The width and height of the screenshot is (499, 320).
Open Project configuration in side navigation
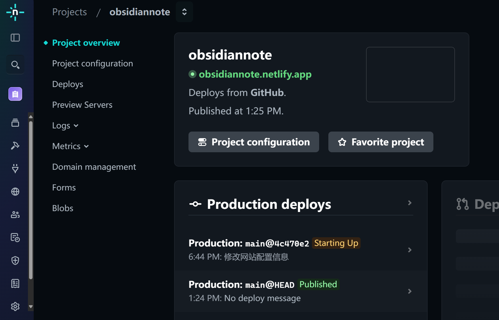pyautogui.click(x=93, y=63)
